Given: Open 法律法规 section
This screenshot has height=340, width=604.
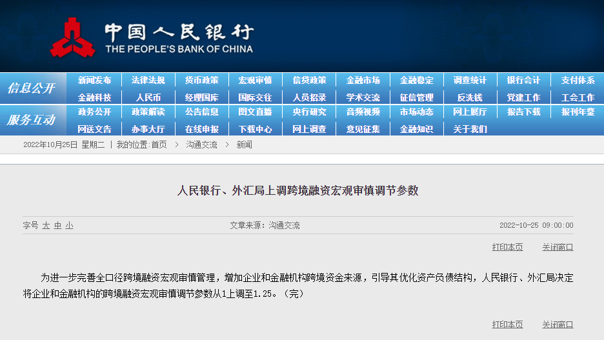Looking at the screenshot, I should (x=148, y=80).
